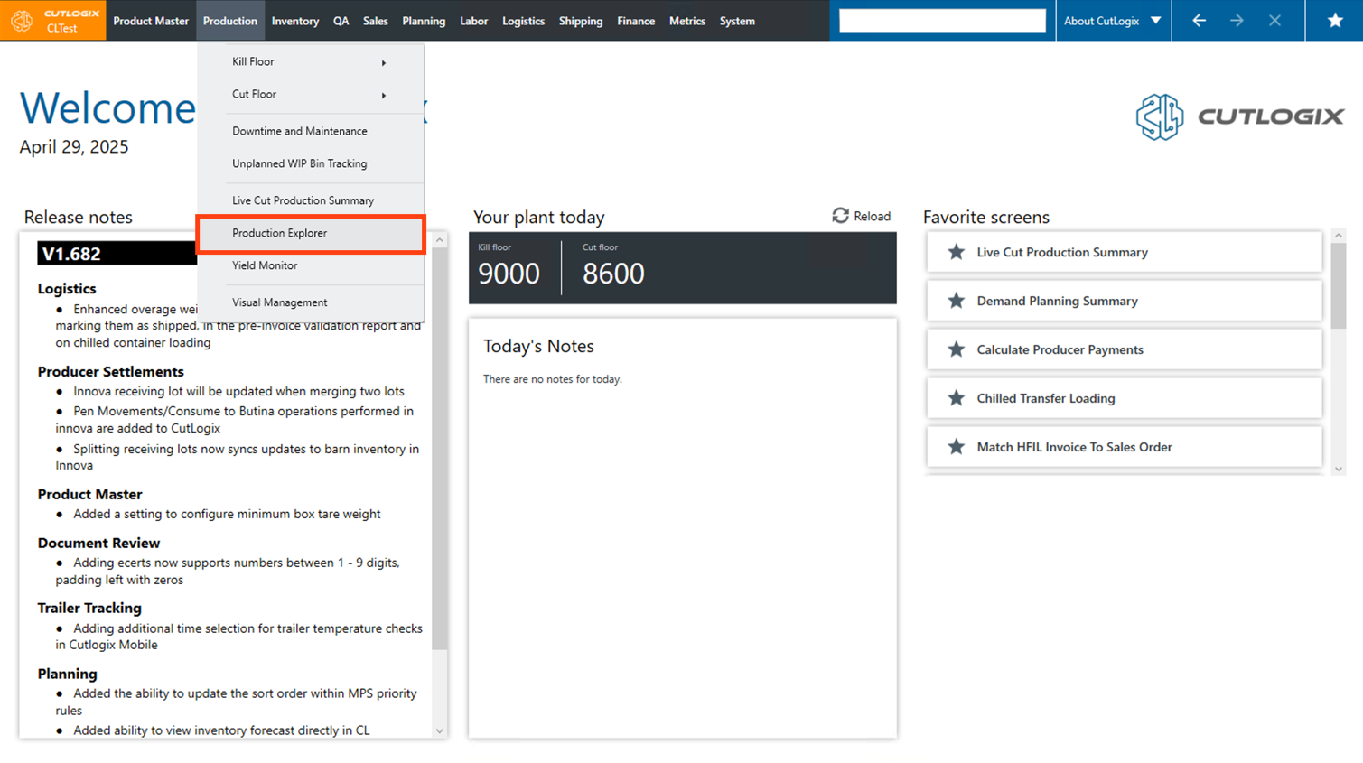The width and height of the screenshot is (1363, 763).
Task: Click the back arrow navigation icon
Action: pyautogui.click(x=1199, y=20)
